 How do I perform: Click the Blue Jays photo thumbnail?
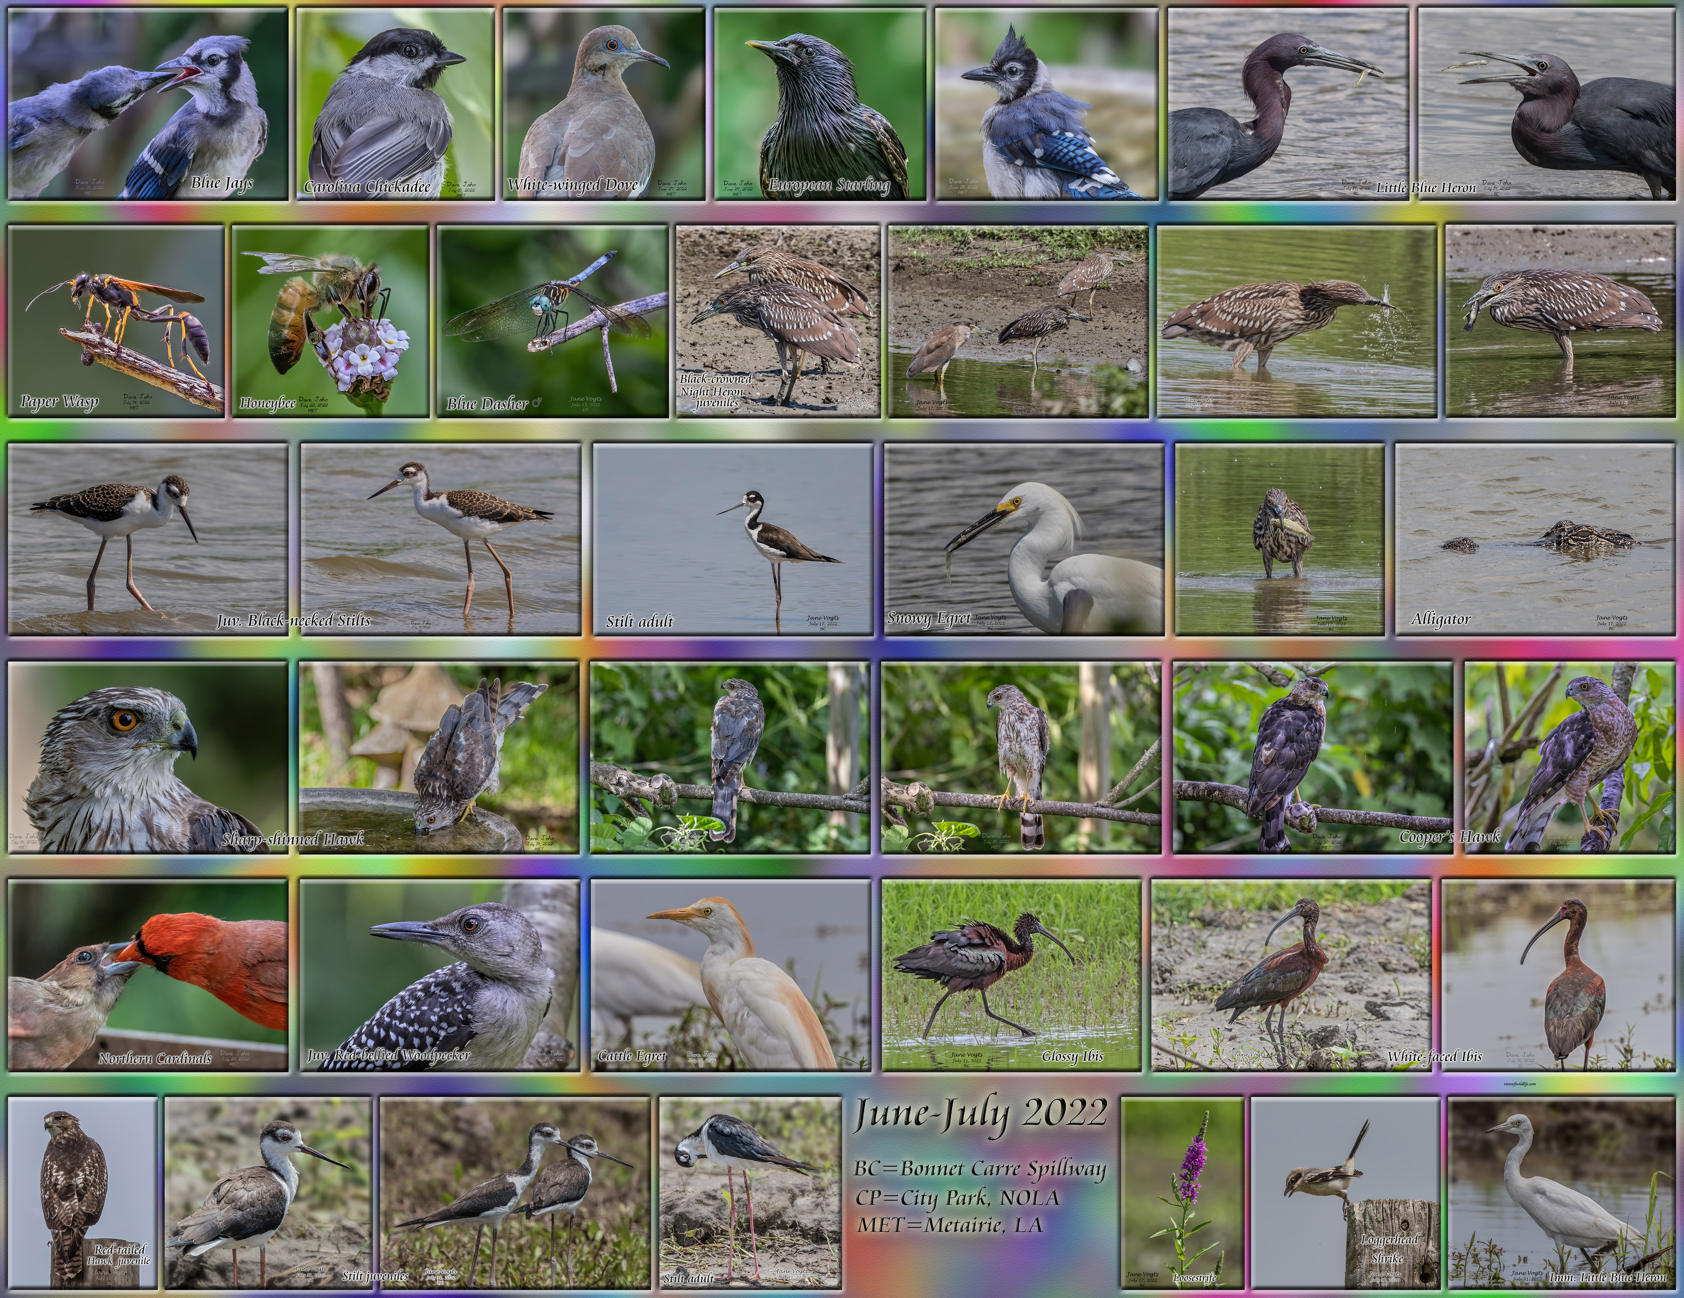point(147,104)
